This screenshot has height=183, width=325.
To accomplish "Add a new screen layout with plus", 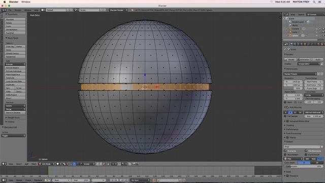I will coord(68,10).
